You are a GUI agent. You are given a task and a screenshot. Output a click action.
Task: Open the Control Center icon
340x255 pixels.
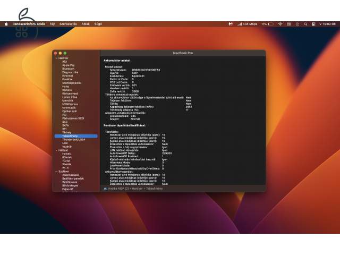(313, 24)
